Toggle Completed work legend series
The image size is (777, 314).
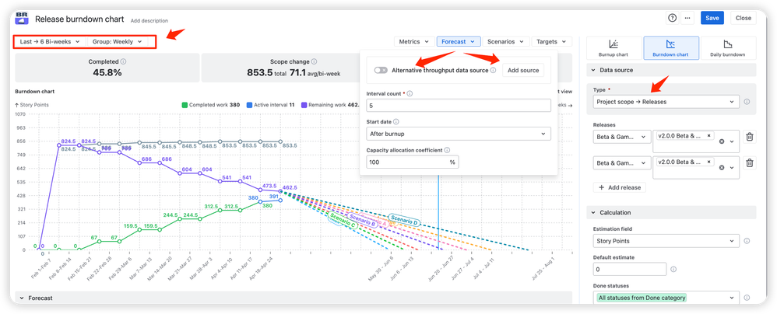211,105
